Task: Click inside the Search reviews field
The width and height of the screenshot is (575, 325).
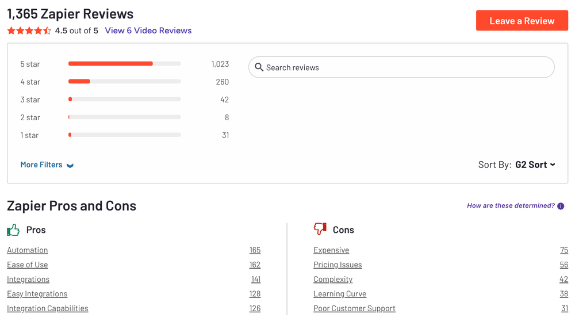Action: [402, 67]
